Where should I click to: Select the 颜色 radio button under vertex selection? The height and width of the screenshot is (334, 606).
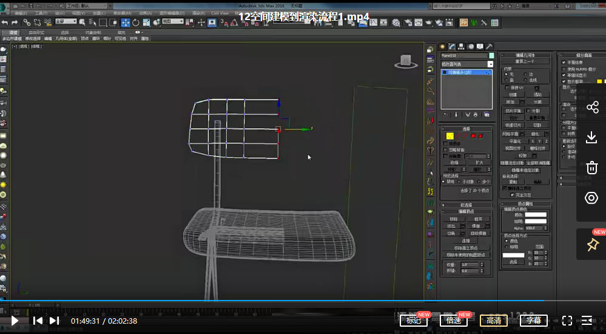tap(507, 240)
